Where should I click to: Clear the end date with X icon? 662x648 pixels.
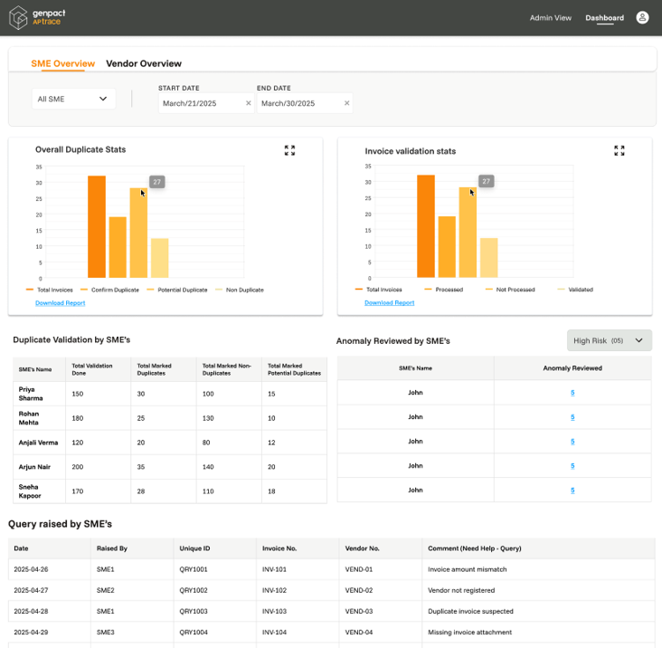point(346,103)
